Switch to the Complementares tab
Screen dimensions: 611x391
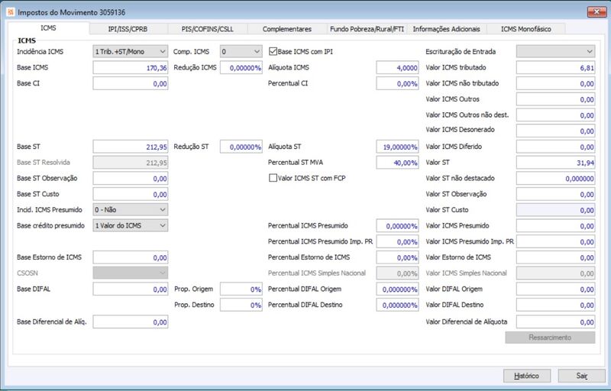tap(287, 29)
